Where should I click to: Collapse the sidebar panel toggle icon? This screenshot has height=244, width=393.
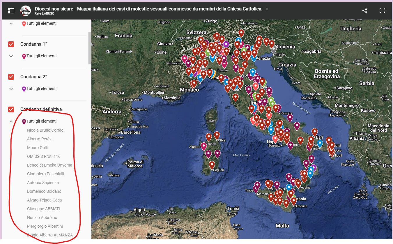(11, 11)
